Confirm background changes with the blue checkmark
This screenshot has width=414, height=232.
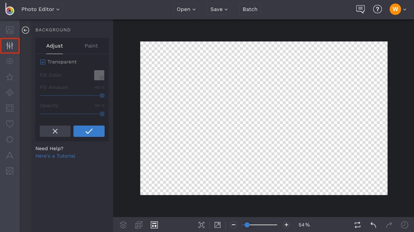tap(89, 131)
